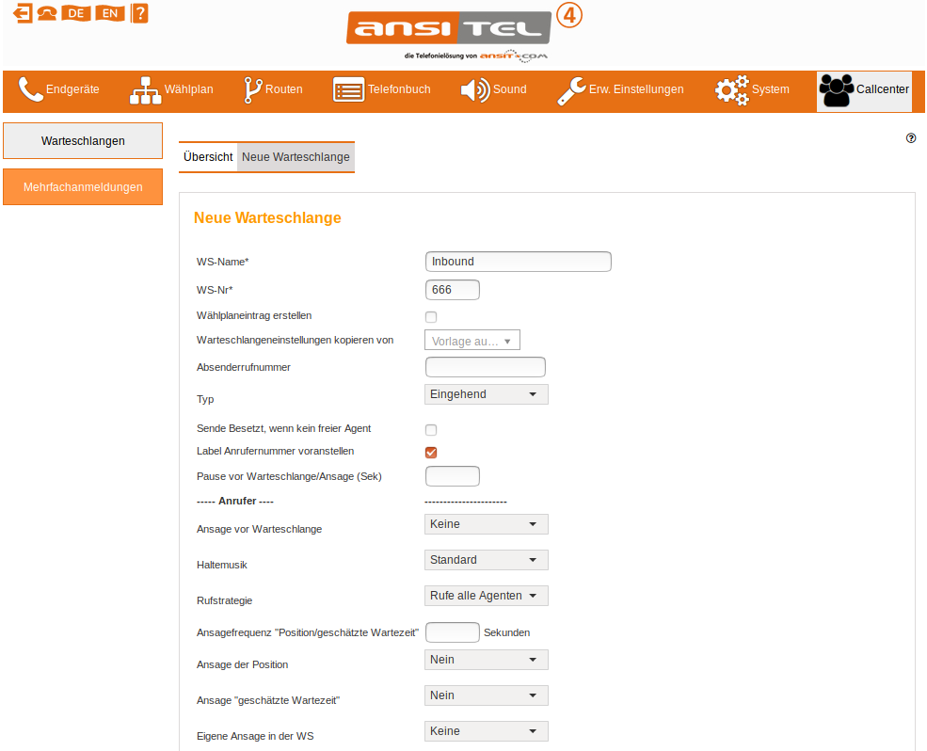Image resolution: width=927 pixels, height=751 pixels.
Task: Switch language with the EN flag icon
Action: point(109,13)
